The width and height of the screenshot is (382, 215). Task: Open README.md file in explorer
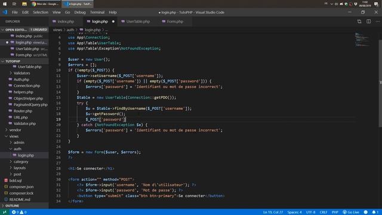(20, 199)
